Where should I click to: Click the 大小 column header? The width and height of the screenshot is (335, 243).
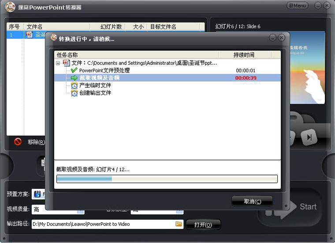tap(136, 27)
